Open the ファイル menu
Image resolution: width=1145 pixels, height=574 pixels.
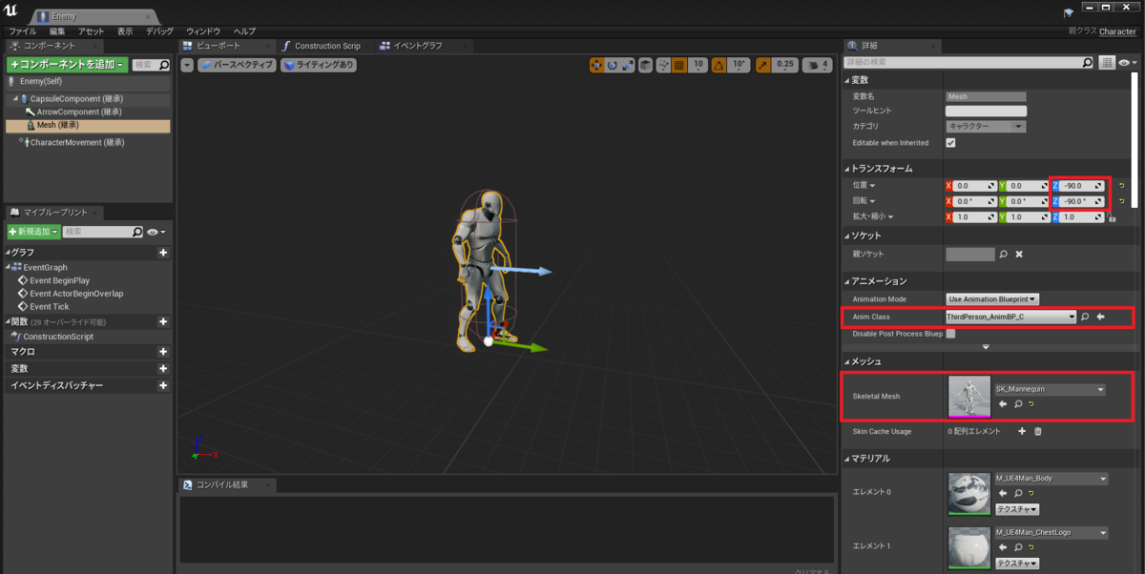pyautogui.click(x=22, y=31)
